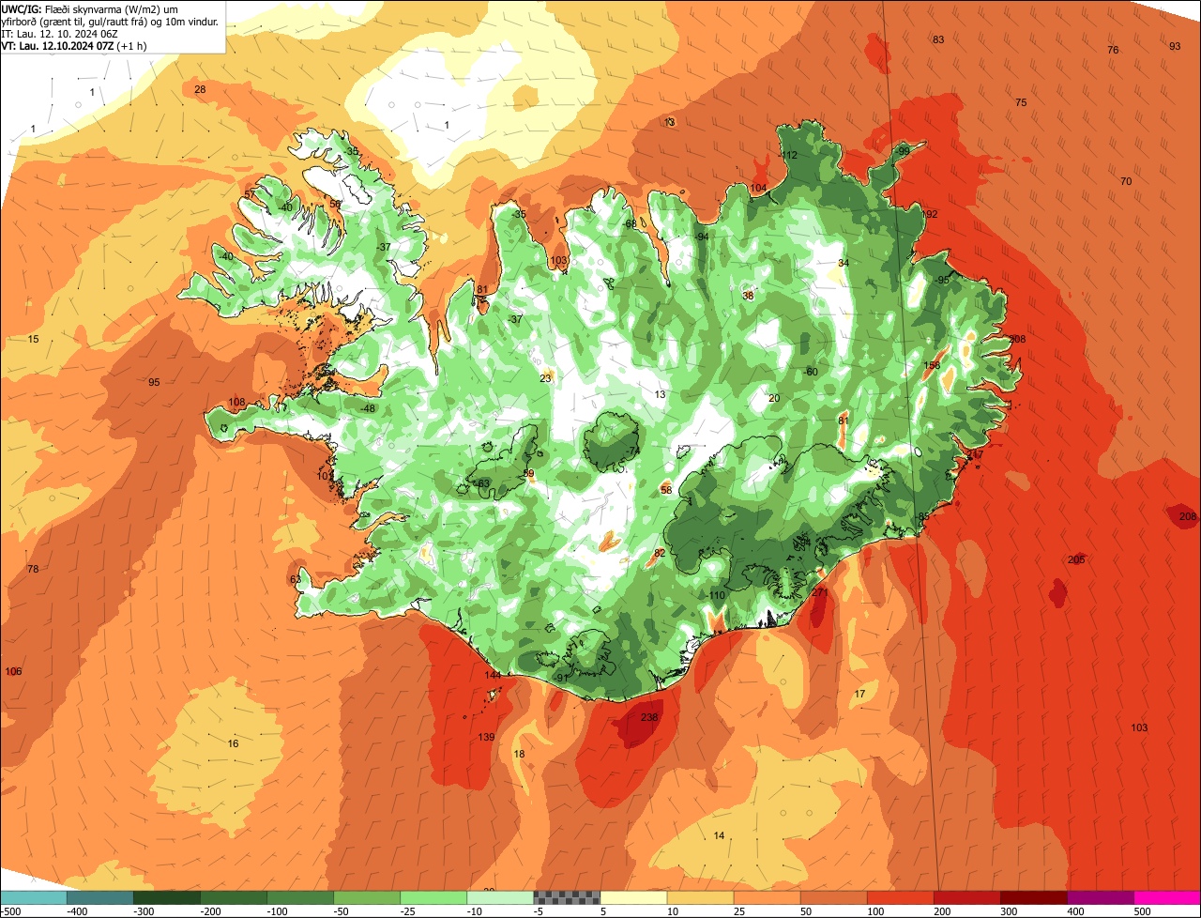The height and width of the screenshot is (918, 1201).
Task: Click the -25 to -10 light green swatch
Action: (433, 897)
